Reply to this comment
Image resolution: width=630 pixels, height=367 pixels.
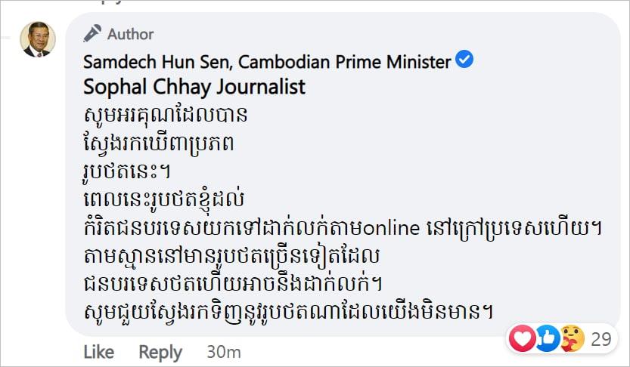click(x=160, y=352)
